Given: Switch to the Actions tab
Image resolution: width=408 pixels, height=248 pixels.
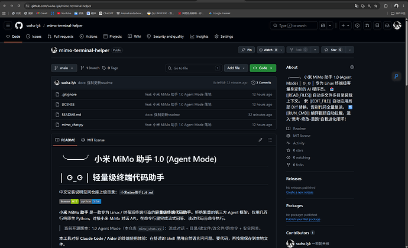Looking at the screenshot, I should (x=89, y=37).
